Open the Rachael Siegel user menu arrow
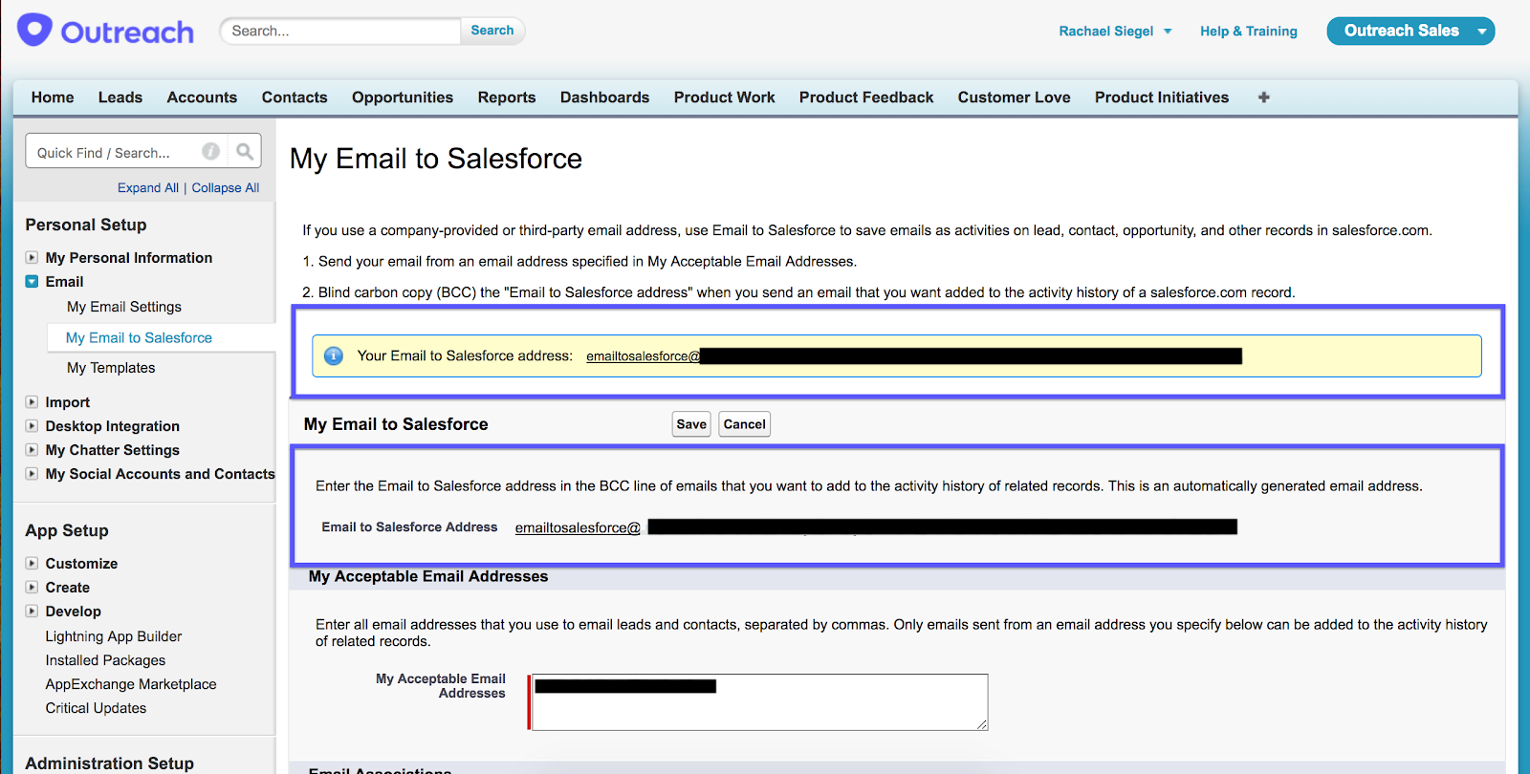This screenshot has height=774, width=1530. pos(1168,32)
